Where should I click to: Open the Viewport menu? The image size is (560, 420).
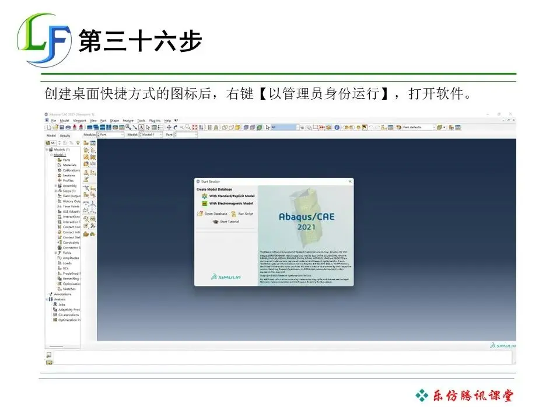pyautogui.click(x=79, y=121)
